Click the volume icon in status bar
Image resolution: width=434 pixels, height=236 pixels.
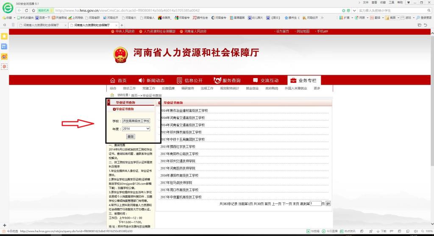coord(415,231)
